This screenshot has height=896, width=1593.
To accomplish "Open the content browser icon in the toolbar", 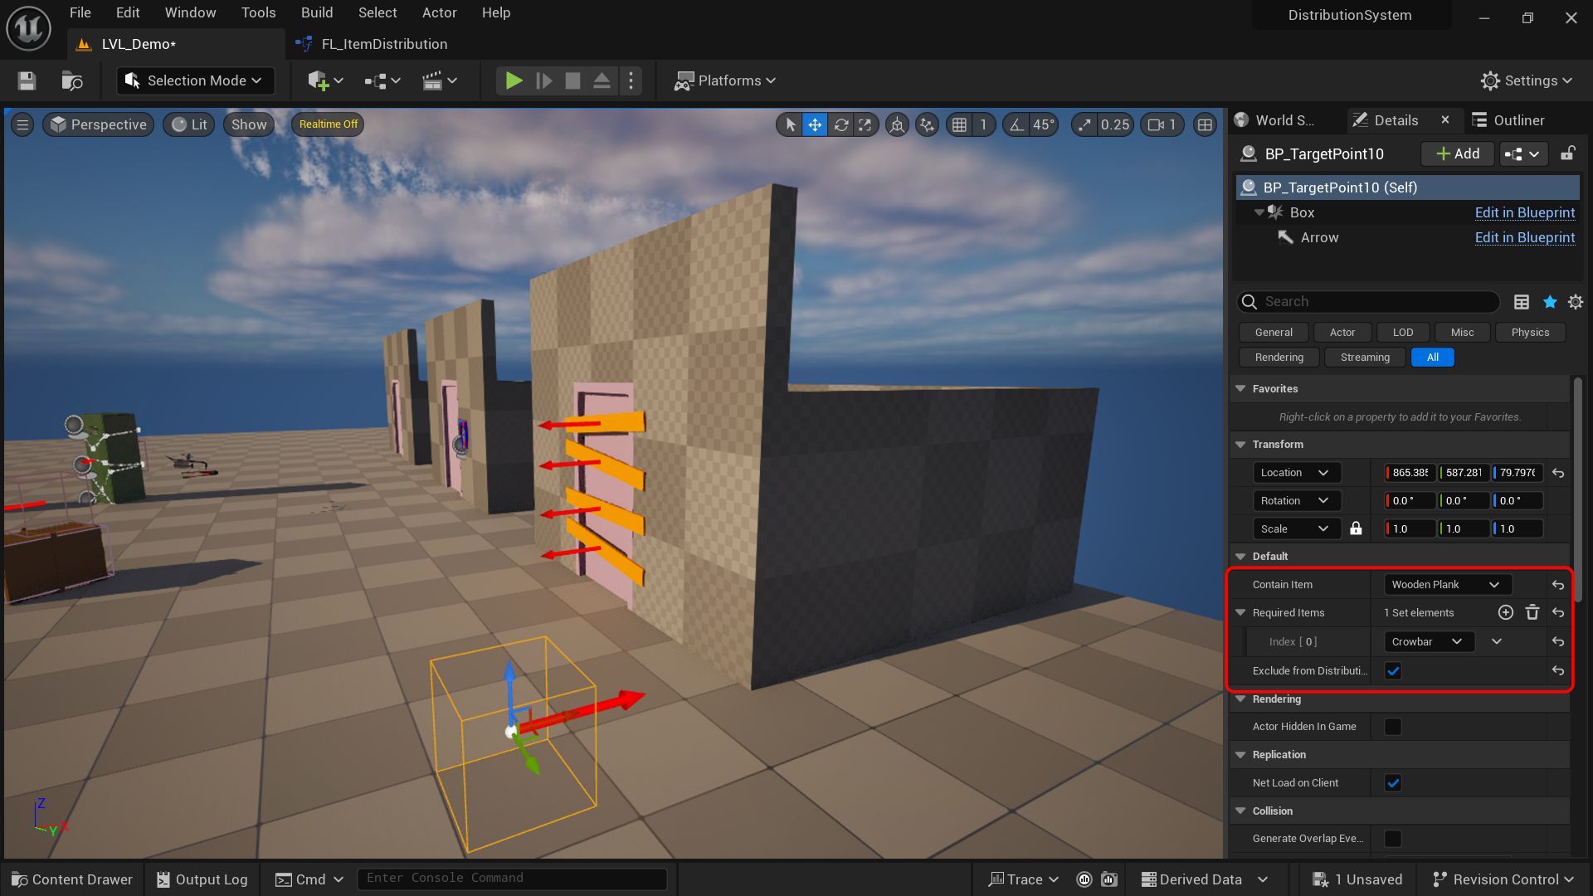I will (72, 80).
